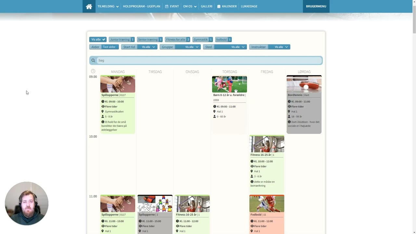Click person icon beside 18 - 99 år

click(x=289, y=116)
